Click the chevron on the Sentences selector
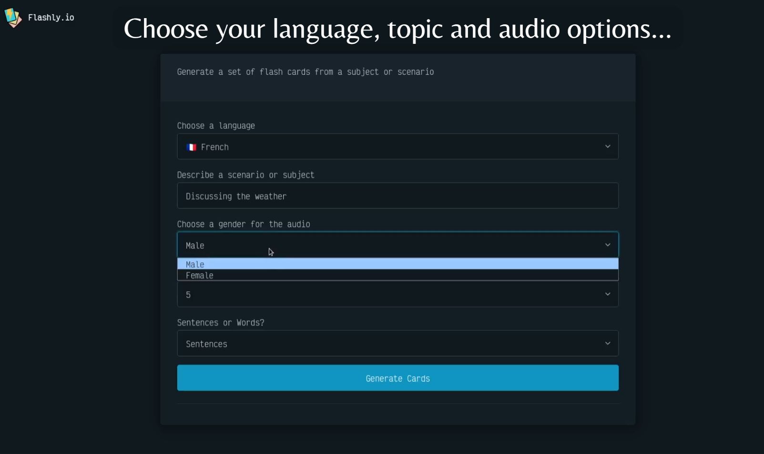 pyautogui.click(x=608, y=343)
